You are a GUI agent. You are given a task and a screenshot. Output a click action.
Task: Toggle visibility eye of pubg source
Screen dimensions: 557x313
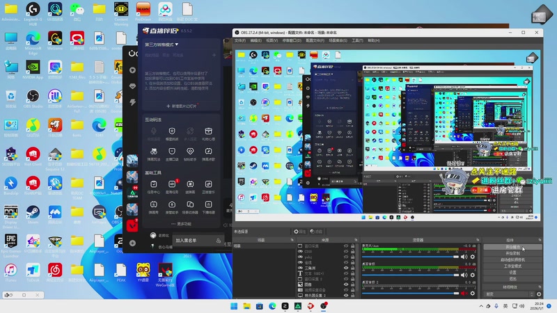345,257
